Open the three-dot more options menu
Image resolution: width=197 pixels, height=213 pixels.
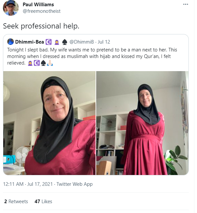(186, 4)
